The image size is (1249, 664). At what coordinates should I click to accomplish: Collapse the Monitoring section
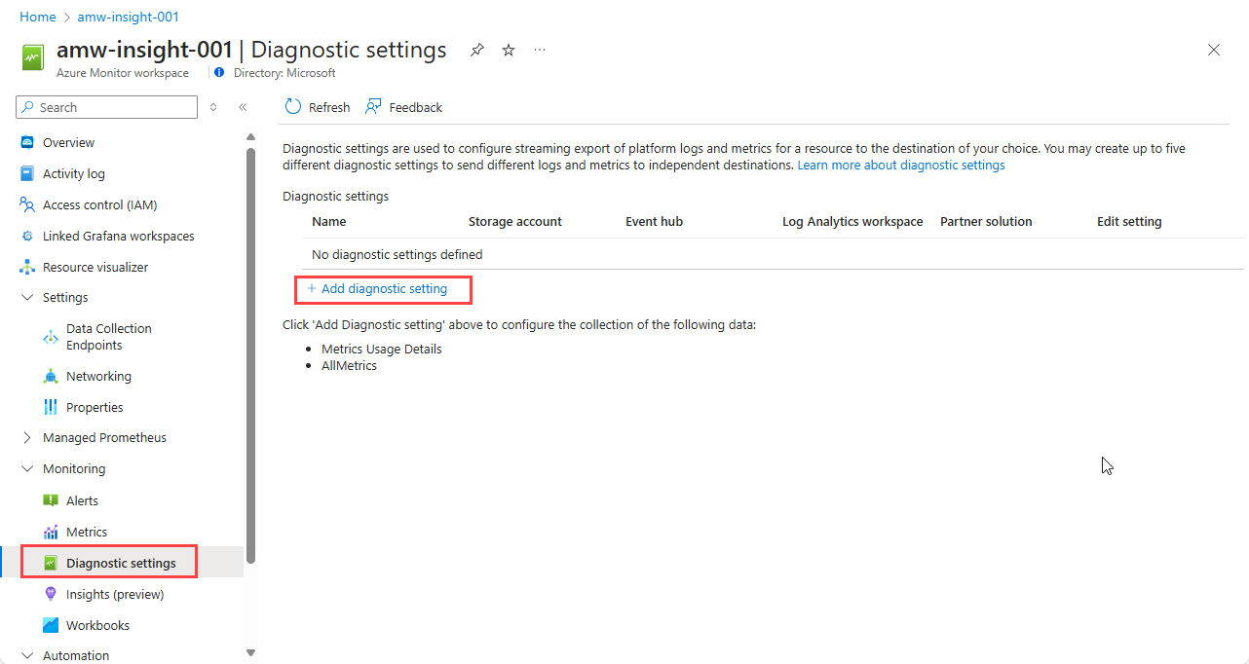click(x=27, y=468)
